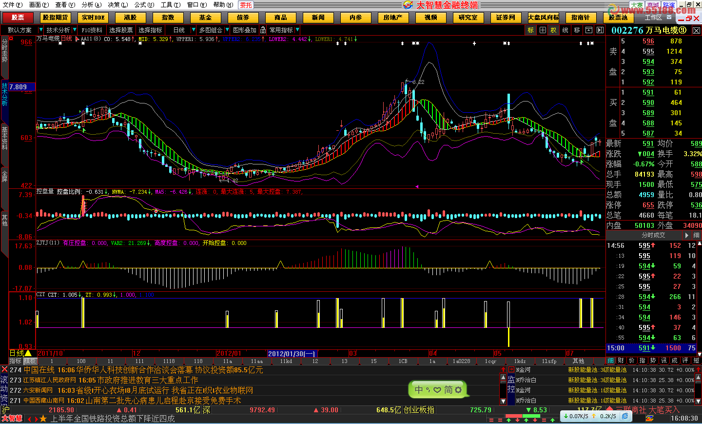The width and height of the screenshot is (702, 424).
Task: Expand the 默认方案 dropdown arrow
Action: (x=40, y=30)
